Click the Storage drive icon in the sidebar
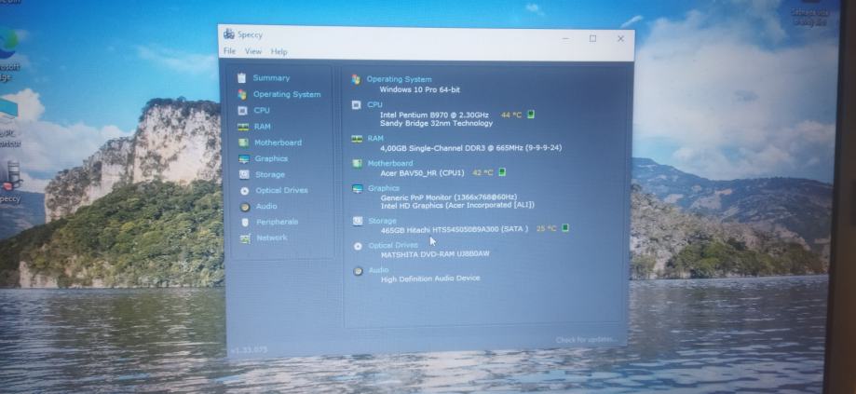 coord(244,174)
